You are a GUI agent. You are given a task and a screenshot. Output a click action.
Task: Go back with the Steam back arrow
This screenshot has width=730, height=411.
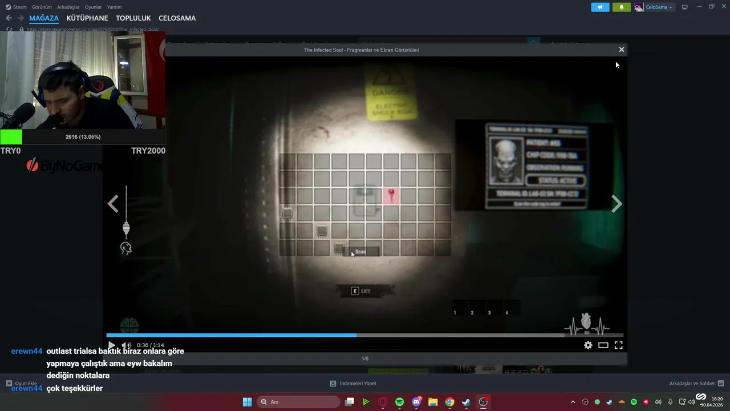pos(9,18)
